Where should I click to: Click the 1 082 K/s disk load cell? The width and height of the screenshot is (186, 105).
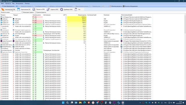click(77, 17)
